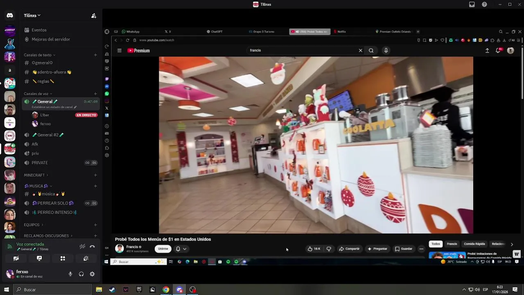
Task: Join the PERREO INTENSO voice channel
Action: pyautogui.click(x=61, y=213)
